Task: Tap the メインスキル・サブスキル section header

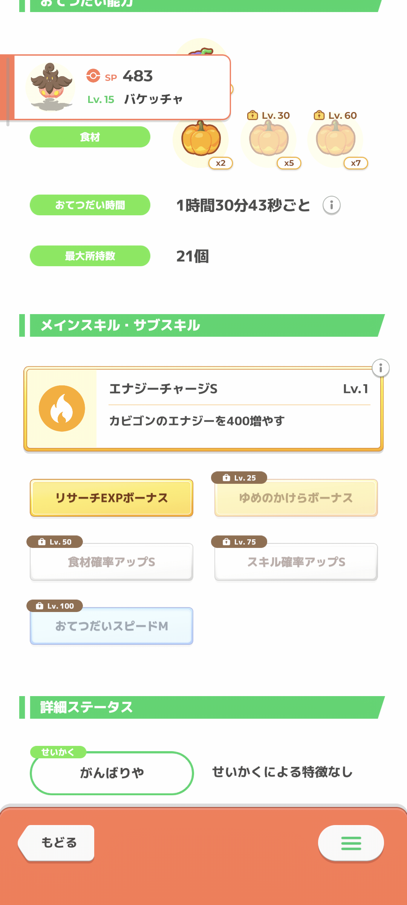Action: (203, 325)
